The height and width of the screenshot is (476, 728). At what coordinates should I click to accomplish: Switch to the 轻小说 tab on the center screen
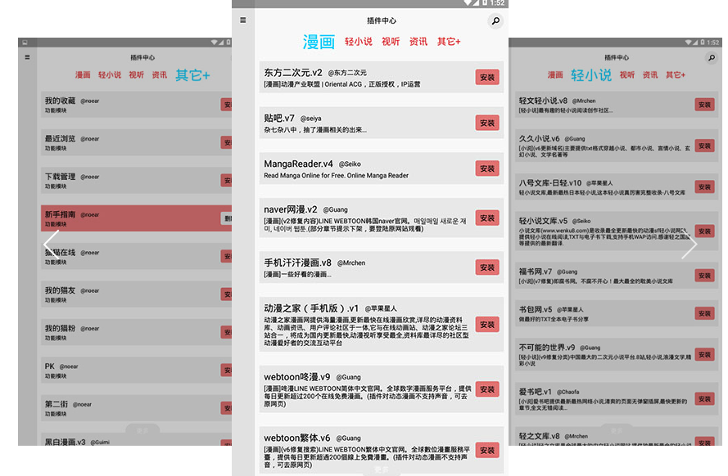pyautogui.click(x=359, y=42)
